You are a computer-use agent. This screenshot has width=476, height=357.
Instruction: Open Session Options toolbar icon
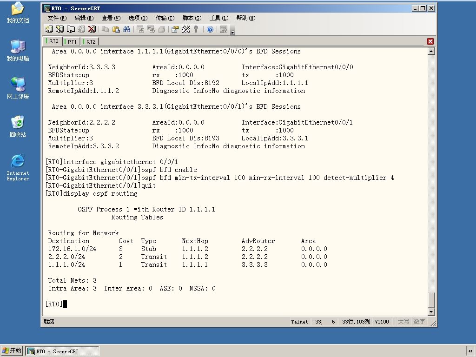pyautogui.click(x=175, y=29)
